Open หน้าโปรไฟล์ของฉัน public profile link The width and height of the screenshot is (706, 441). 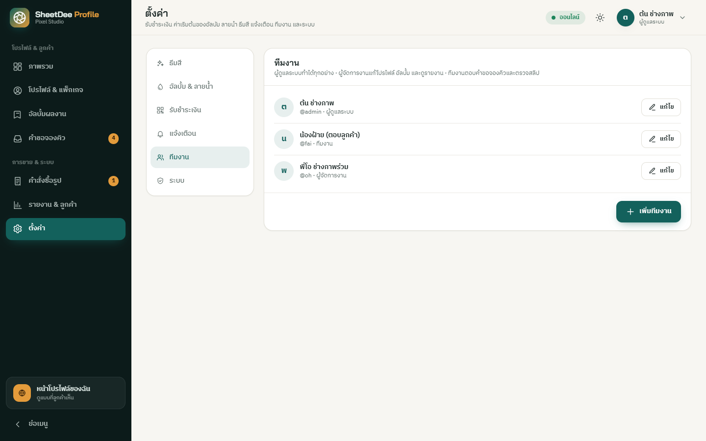pos(66,393)
